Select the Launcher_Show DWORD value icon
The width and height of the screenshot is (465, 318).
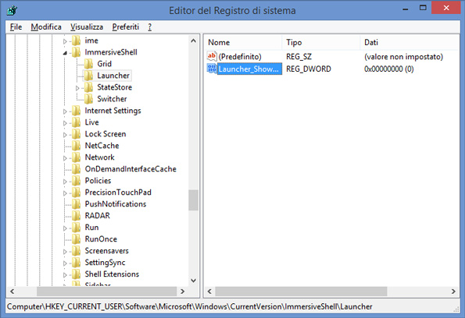(x=212, y=69)
